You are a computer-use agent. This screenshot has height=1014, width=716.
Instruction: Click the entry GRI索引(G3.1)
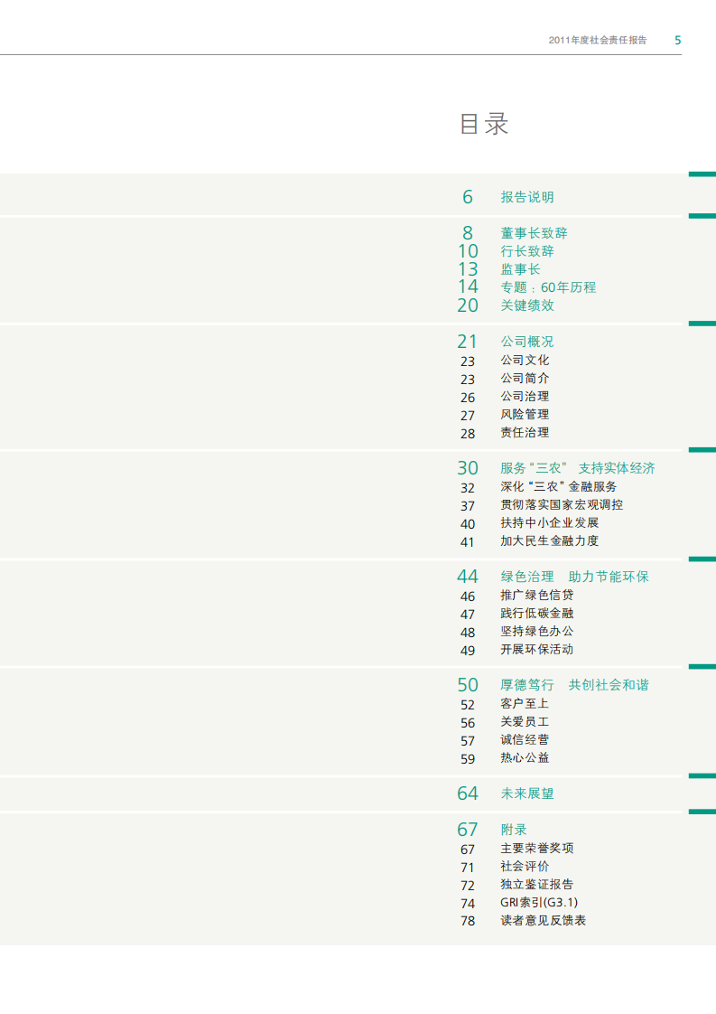pos(539,903)
